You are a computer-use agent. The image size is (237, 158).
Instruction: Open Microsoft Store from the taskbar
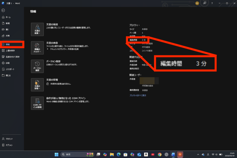click(125, 154)
